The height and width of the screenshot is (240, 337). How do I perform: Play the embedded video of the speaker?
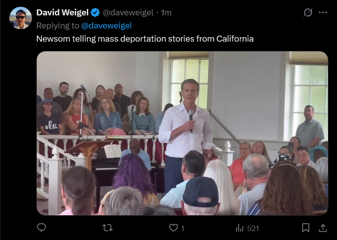(x=182, y=133)
